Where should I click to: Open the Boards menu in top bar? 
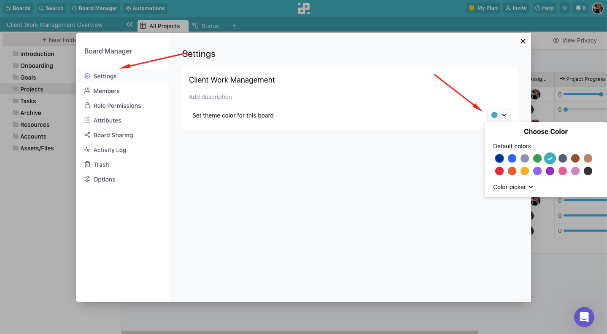(18, 8)
